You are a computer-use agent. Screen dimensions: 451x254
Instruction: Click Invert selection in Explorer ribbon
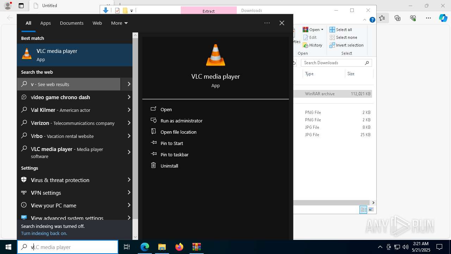pyautogui.click(x=346, y=45)
